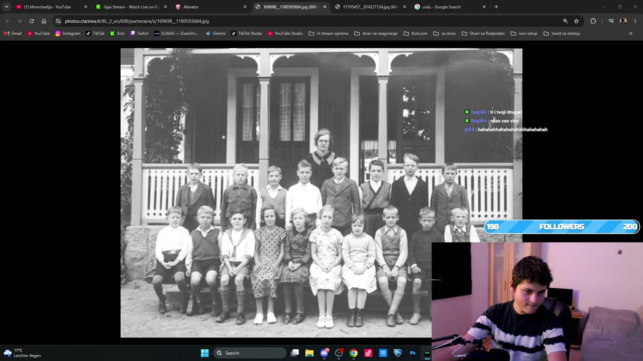The image size is (643, 361).
Task: Bookmark this page with the star icon
Action: tap(576, 21)
